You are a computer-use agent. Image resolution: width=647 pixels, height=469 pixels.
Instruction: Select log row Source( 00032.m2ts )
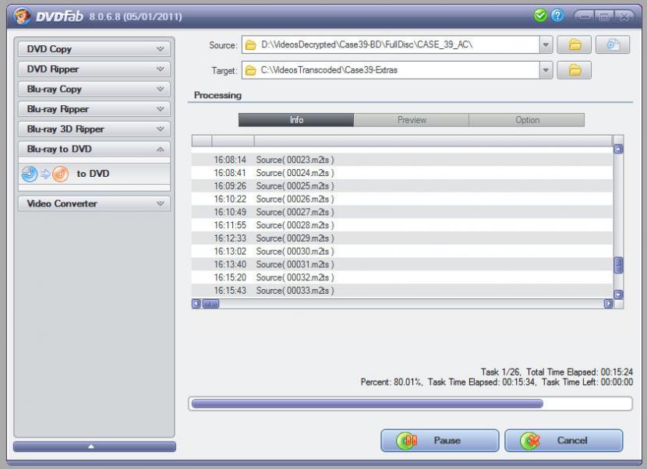[402, 277]
